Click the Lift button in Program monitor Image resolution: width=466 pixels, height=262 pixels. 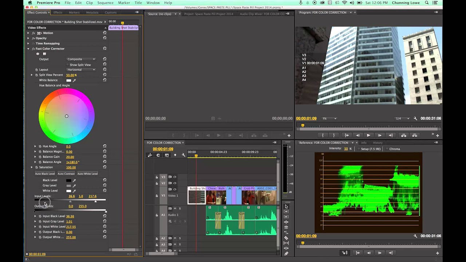coord(403,135)
